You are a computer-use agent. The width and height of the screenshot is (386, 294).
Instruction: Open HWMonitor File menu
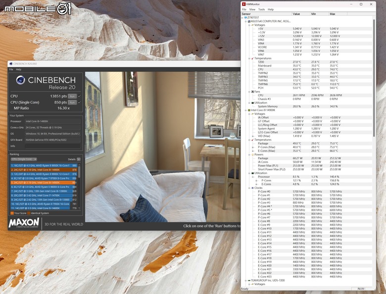point(244,9)
